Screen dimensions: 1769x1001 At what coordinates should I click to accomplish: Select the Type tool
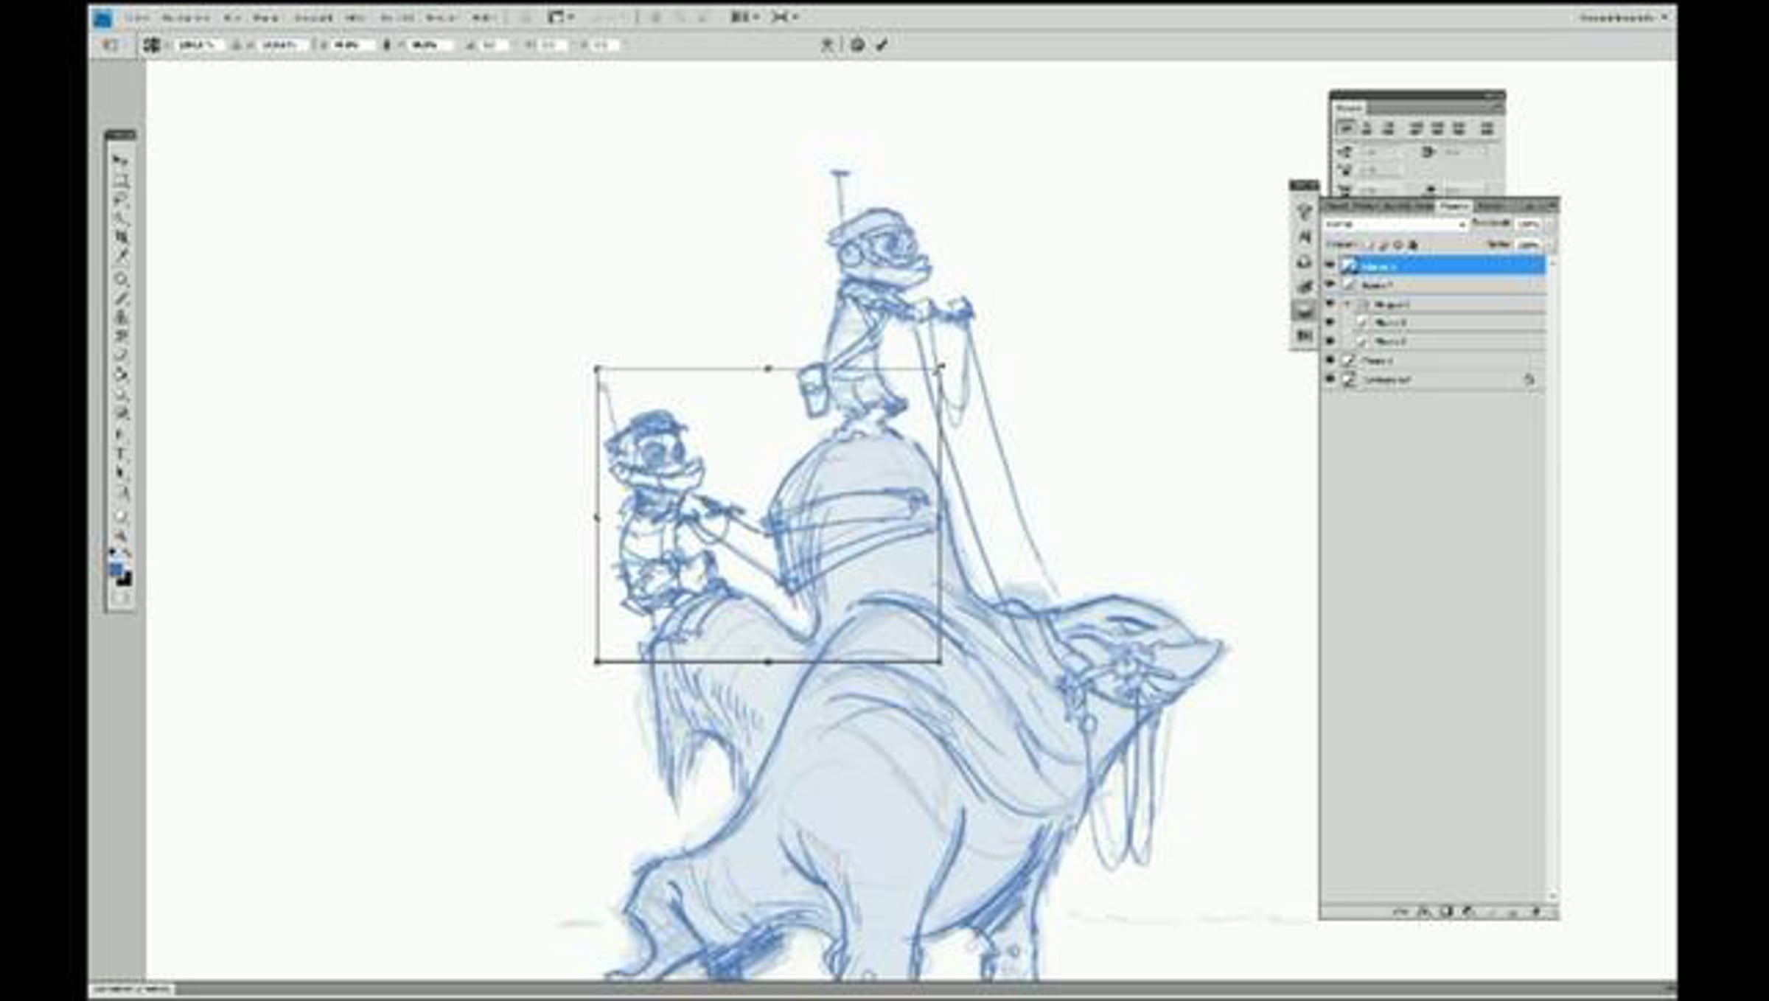[x=121, y=453]
